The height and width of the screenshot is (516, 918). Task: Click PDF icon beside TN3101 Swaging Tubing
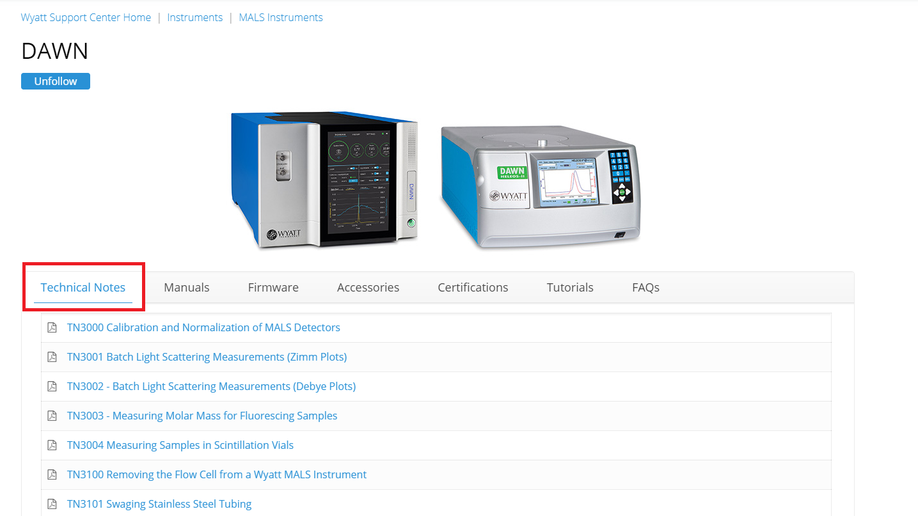pyautogui.click(x=52, y=504)
